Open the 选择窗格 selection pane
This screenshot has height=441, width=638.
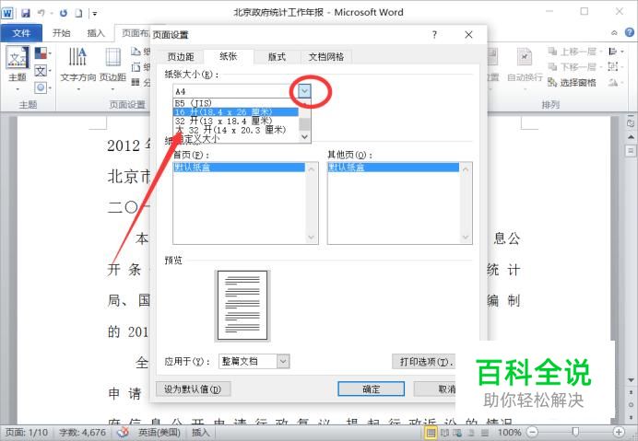(572, 83)
